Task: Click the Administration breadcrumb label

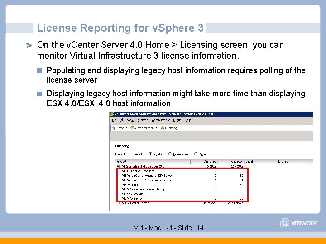Action: click(x=144, y=128)
